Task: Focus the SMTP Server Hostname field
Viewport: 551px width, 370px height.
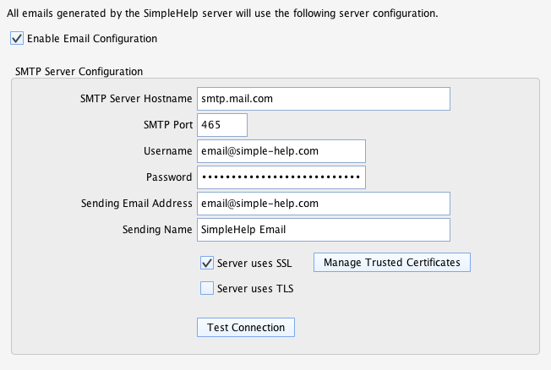Action: coord(324,99)
